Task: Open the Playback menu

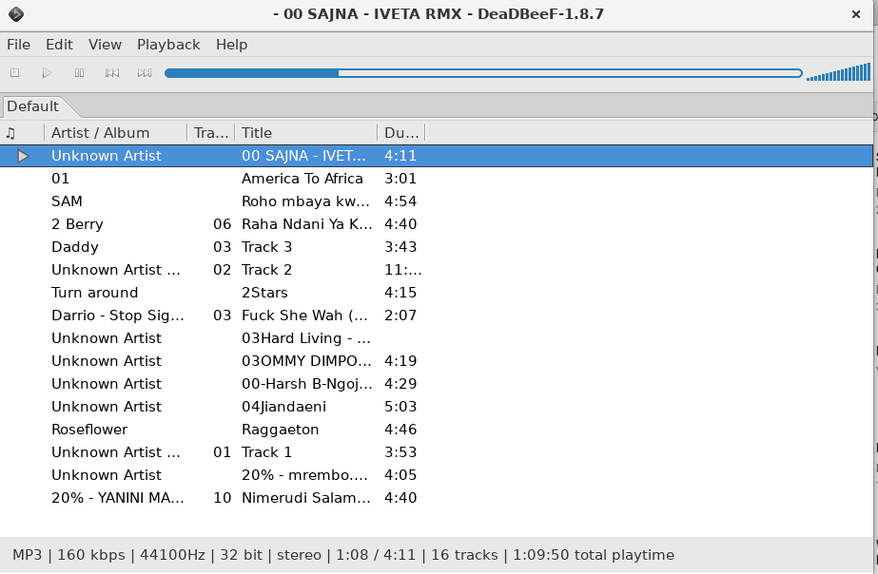Action: [x=168, y=44]
